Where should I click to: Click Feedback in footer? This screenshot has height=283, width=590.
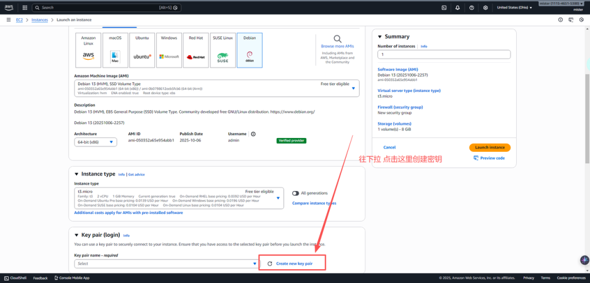[40, 278]
